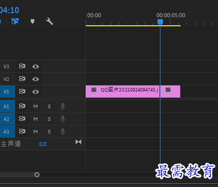Enable voice-over record on track A3
Viewport: 218px width, 187px height.
coord(63,131)
